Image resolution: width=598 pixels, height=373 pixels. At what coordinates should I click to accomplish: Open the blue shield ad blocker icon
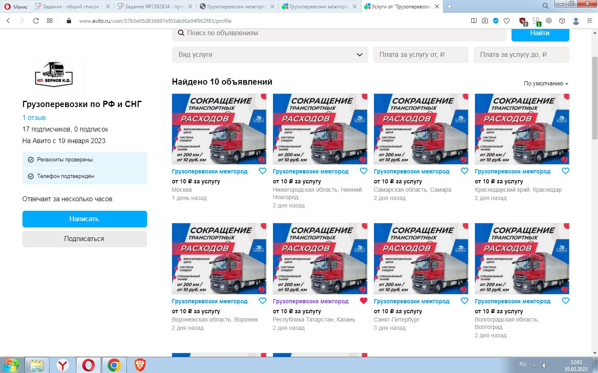click(x=496, y=21)
